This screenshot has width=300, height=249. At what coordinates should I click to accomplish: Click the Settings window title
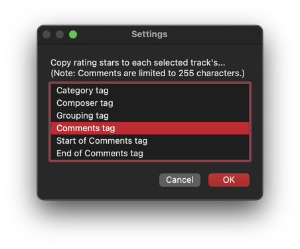point(149,34)
